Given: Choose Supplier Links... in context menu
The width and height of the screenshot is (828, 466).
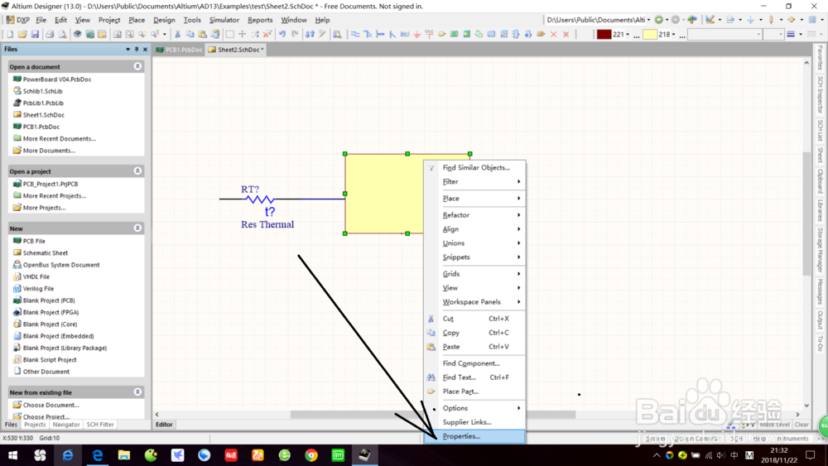Looking at the screenshot, I should point(474,422).
